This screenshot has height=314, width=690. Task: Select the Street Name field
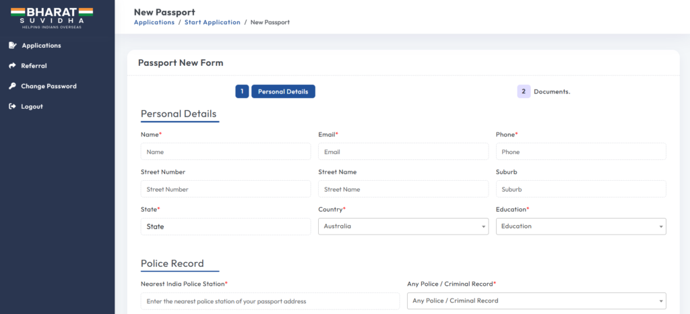(403, 189)
